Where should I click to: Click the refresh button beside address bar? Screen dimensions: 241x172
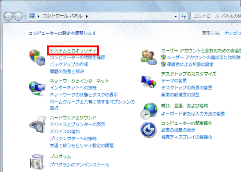[184, 16]
